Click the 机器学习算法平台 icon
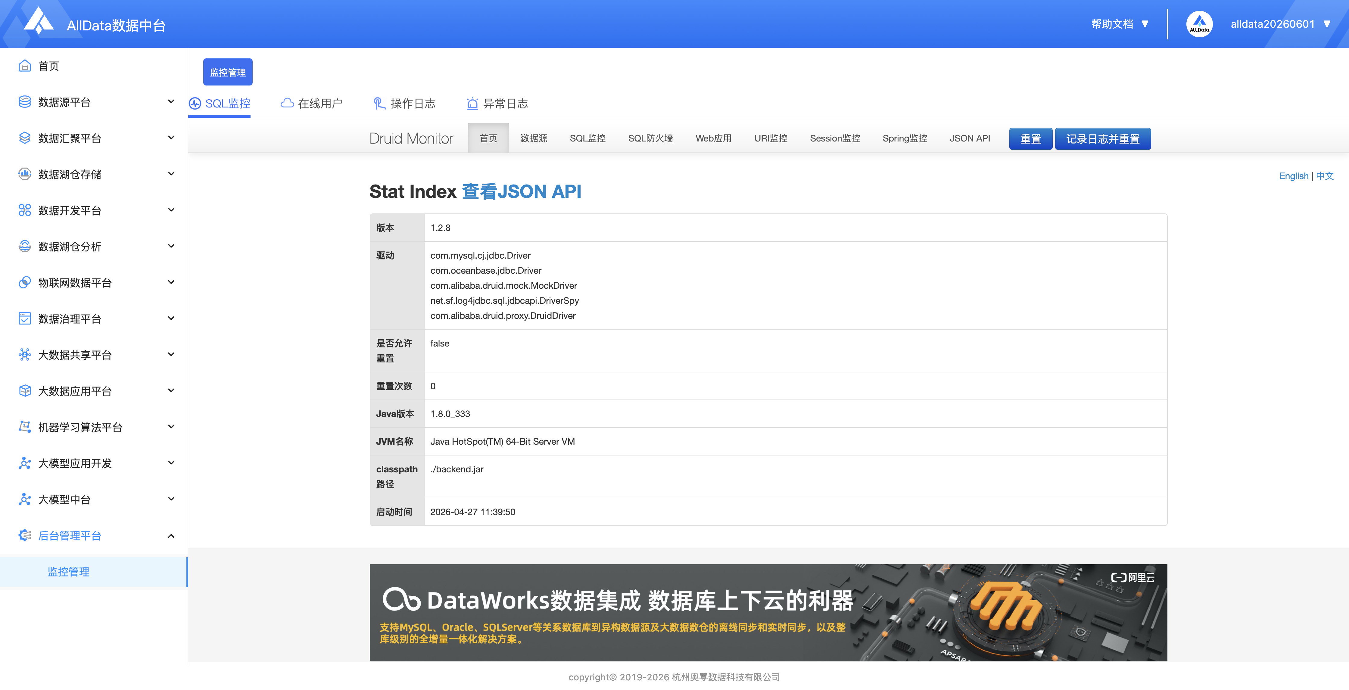The image size is (1349, 690). pyautogui.click(x=25, y=427)
